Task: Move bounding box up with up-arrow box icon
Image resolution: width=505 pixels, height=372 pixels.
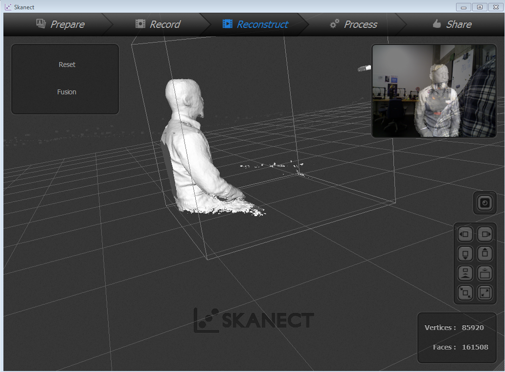Action: coord(485,254)
